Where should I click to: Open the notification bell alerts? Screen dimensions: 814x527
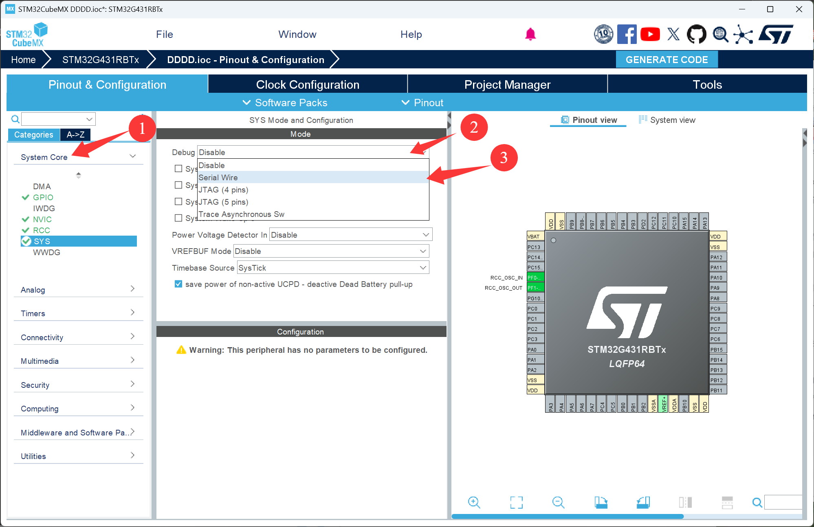click(x=530, y=34)
